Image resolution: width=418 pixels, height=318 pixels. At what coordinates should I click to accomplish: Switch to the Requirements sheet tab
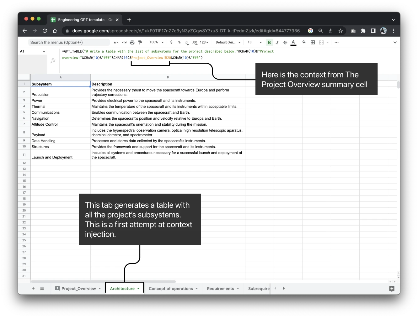point(220,289)
